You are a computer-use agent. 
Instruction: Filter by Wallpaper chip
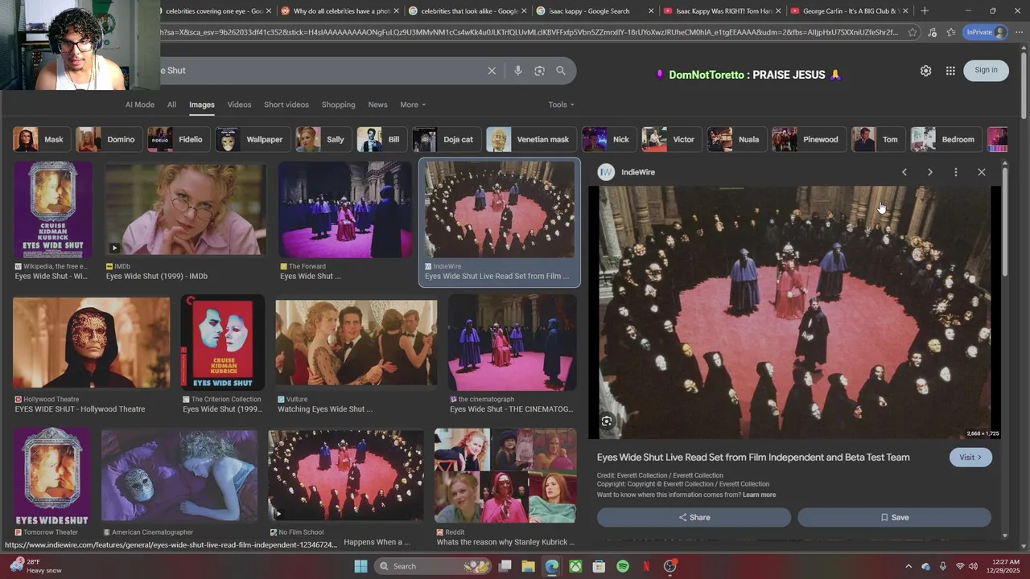(252, 139)
